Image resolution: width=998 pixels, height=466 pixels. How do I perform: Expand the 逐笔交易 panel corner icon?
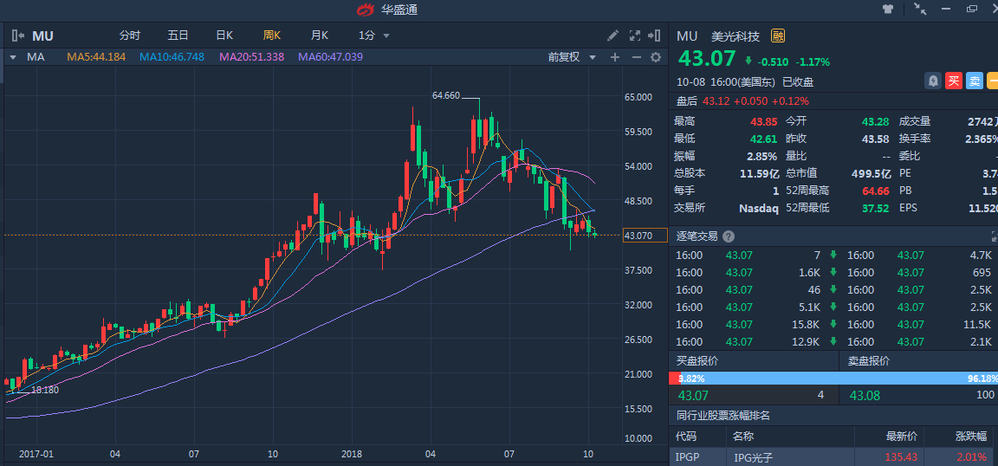(x=995, y=236)
